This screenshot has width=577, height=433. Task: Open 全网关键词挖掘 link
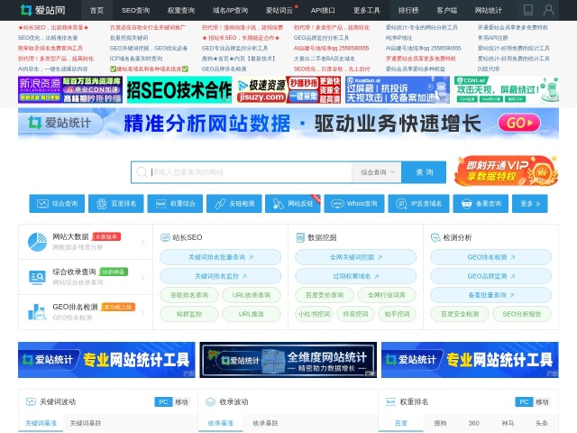(356, 257)
